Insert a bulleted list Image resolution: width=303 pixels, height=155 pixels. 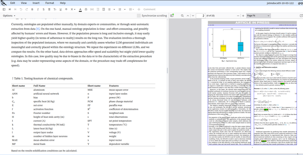point(109,9)
